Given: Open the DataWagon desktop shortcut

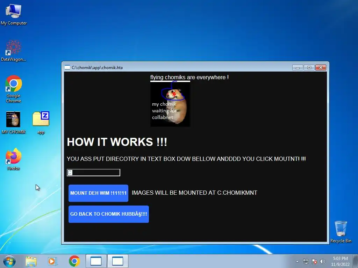Looking at the screenshot, I should pos(14,51).
